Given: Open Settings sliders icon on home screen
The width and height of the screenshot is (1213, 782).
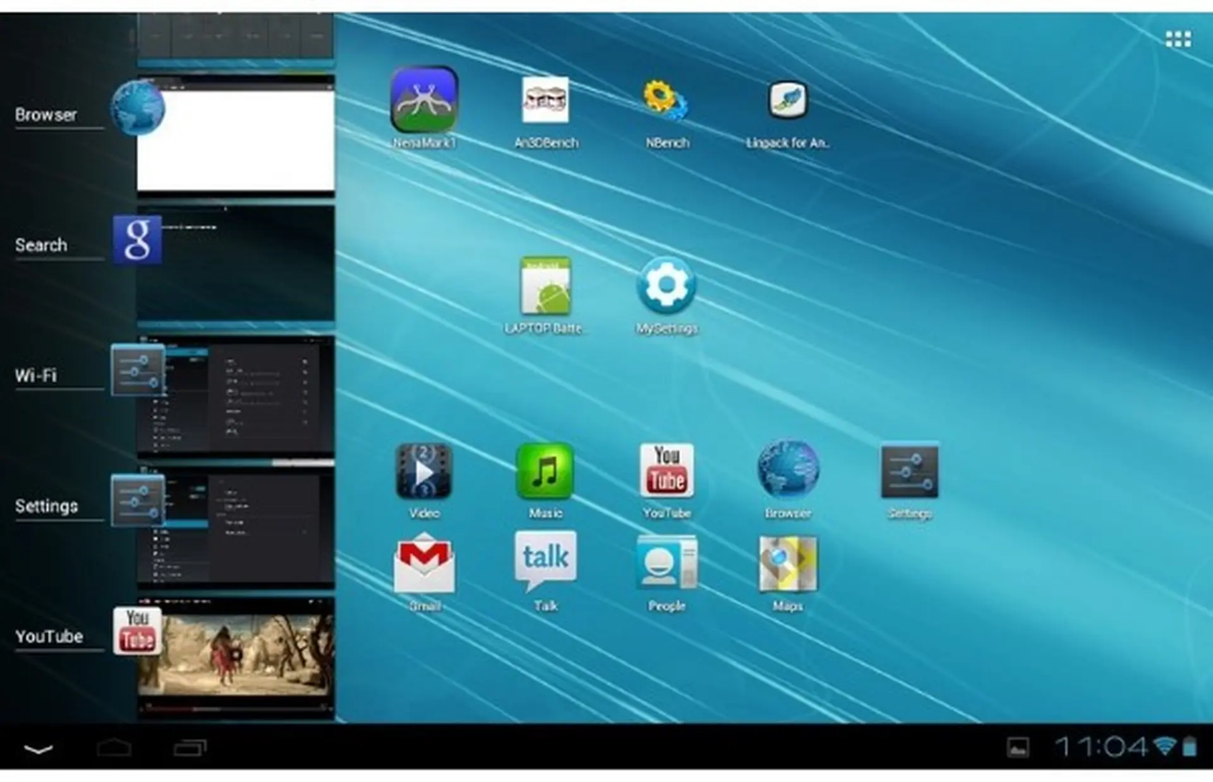Looking at the screenshot, I should (910, 471).
